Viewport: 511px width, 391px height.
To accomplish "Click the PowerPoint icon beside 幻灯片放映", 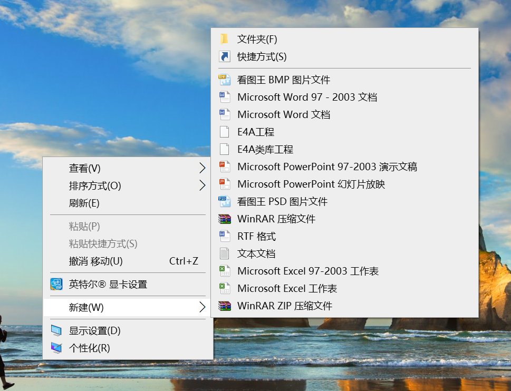I will tap(225, 184).
